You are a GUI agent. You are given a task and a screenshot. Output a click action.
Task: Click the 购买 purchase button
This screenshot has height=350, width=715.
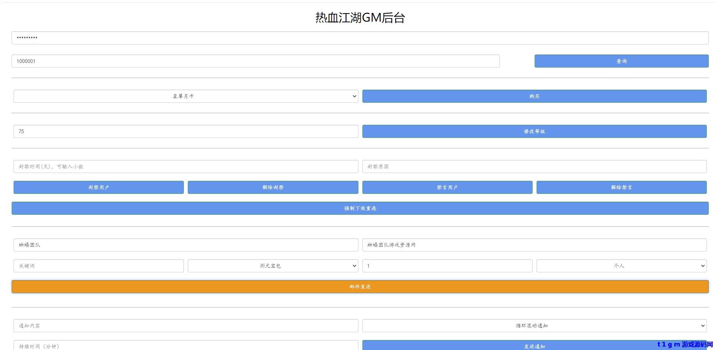[x=534, y=96]
